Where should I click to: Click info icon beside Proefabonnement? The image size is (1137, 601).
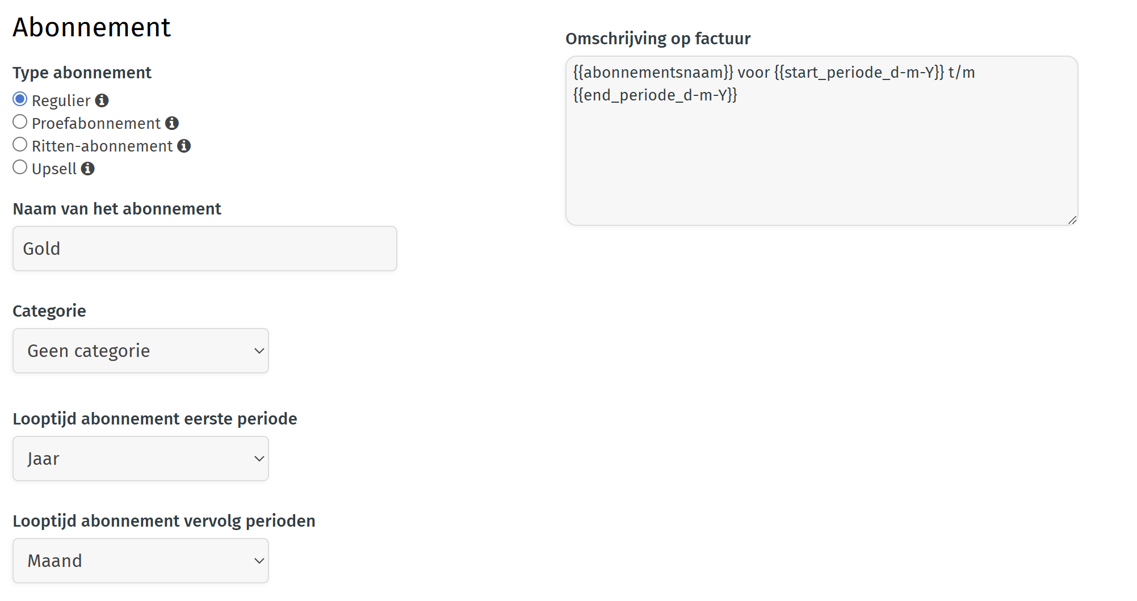(x=172, y=123)
